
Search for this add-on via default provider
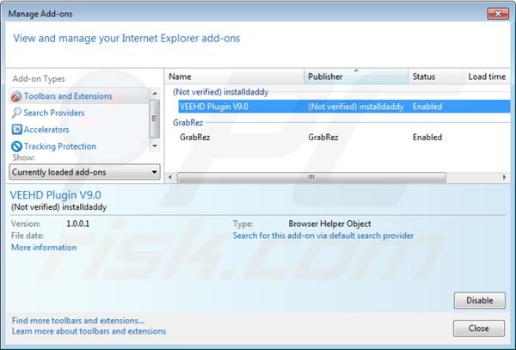(x=323, y=236)
